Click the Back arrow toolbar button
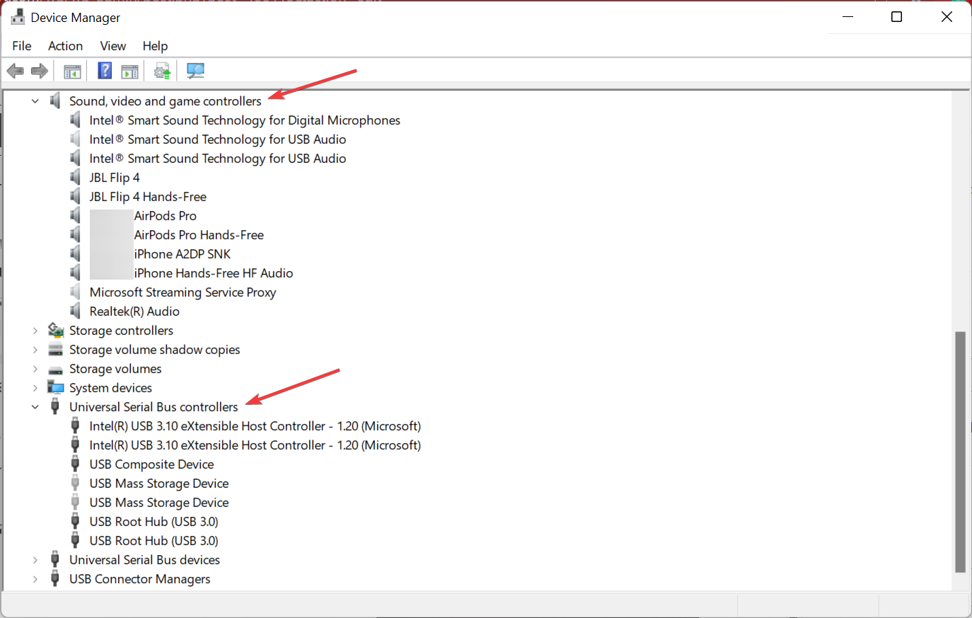 (x=15, y=71)
